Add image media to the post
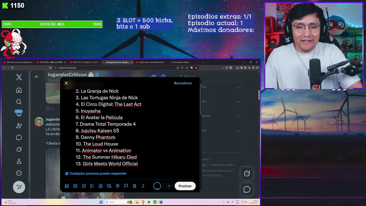The height and width of the screenshot is (206, 366). click(x=67, y=186)
